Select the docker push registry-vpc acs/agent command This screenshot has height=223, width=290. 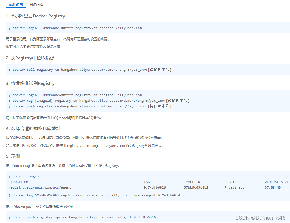[82, 217]
